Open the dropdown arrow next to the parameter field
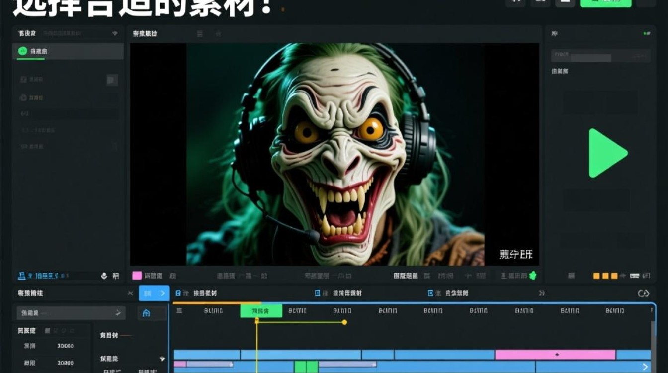Viewport: 668px width, 373px height. (x=118, y=313)
